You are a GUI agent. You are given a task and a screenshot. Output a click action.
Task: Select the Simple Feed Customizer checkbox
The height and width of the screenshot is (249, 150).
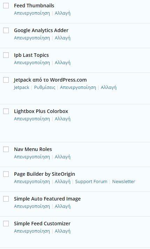tap(6, 224)
